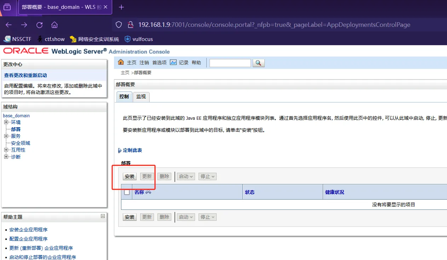Go forward in browser history
Viewport: 447px width, 260px height.
pyautogui.click(x=24, y=25)
